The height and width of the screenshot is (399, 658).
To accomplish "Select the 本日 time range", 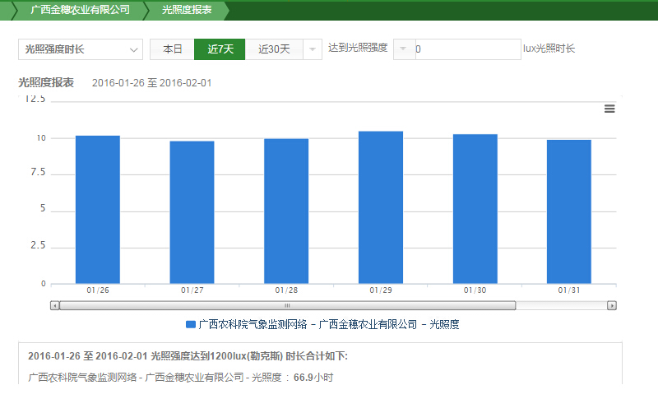I will tap(172, 49).
